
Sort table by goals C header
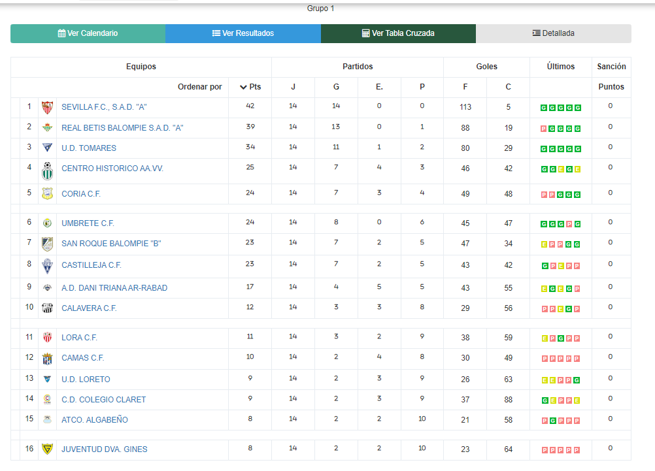(509, 87)
